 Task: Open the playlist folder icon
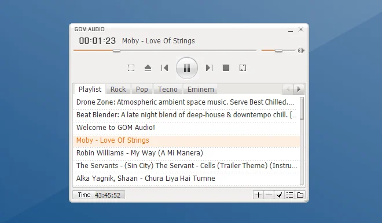pos(300,195)
